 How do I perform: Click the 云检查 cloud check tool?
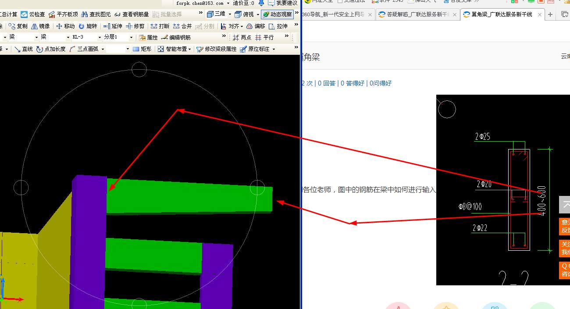pyautogui.click(x=33, y=14)
